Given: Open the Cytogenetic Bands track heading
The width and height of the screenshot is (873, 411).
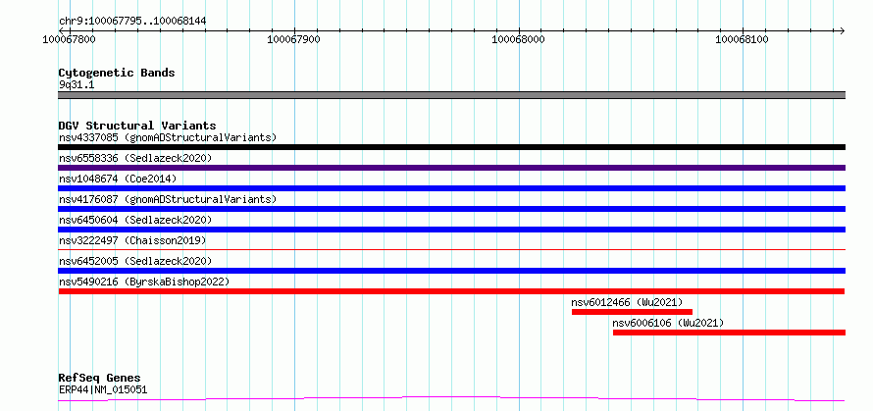Looking at the screenshot, I should [x=117, y=73].
